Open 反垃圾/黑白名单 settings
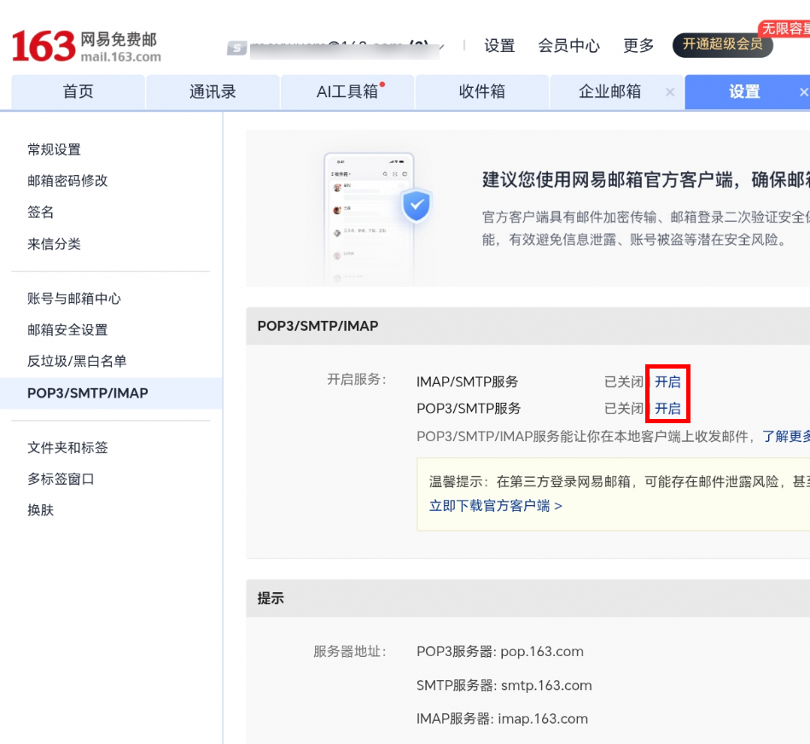This screenshot has height=744, width=810. pyautogui.click(x=77, y=362)
